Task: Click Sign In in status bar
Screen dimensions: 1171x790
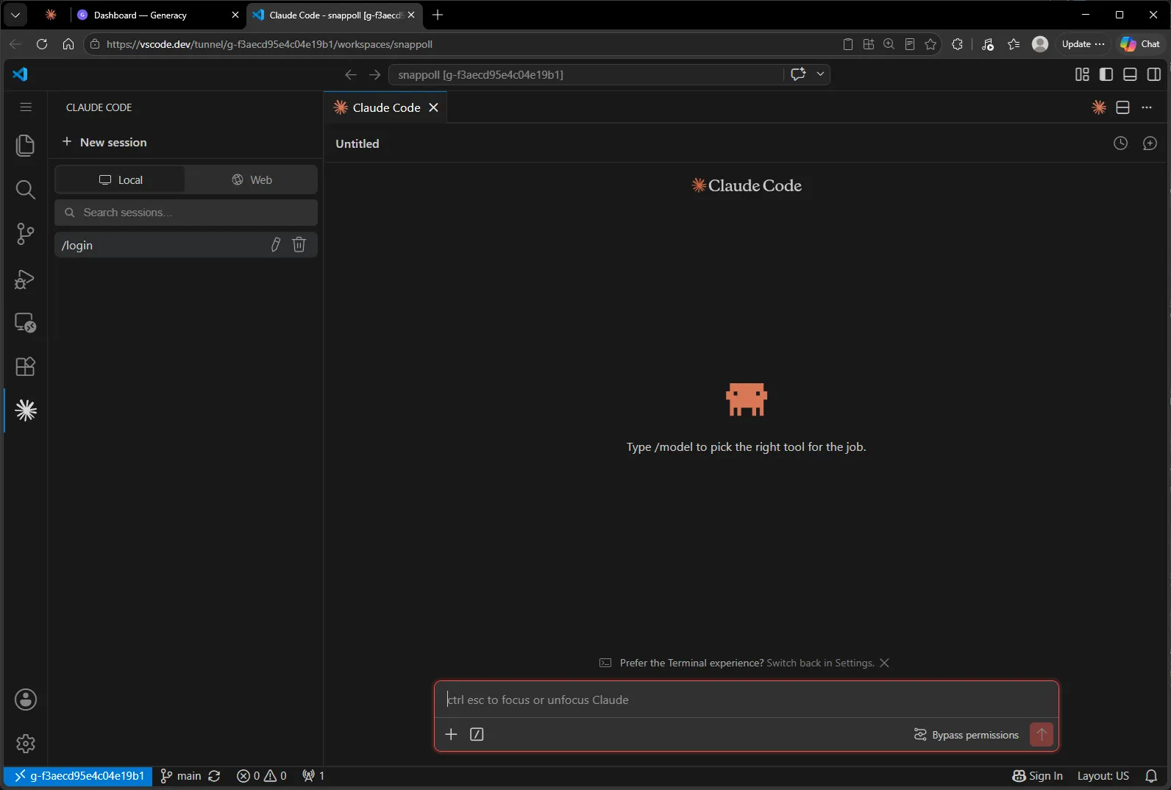Action: click(1037, 776)
